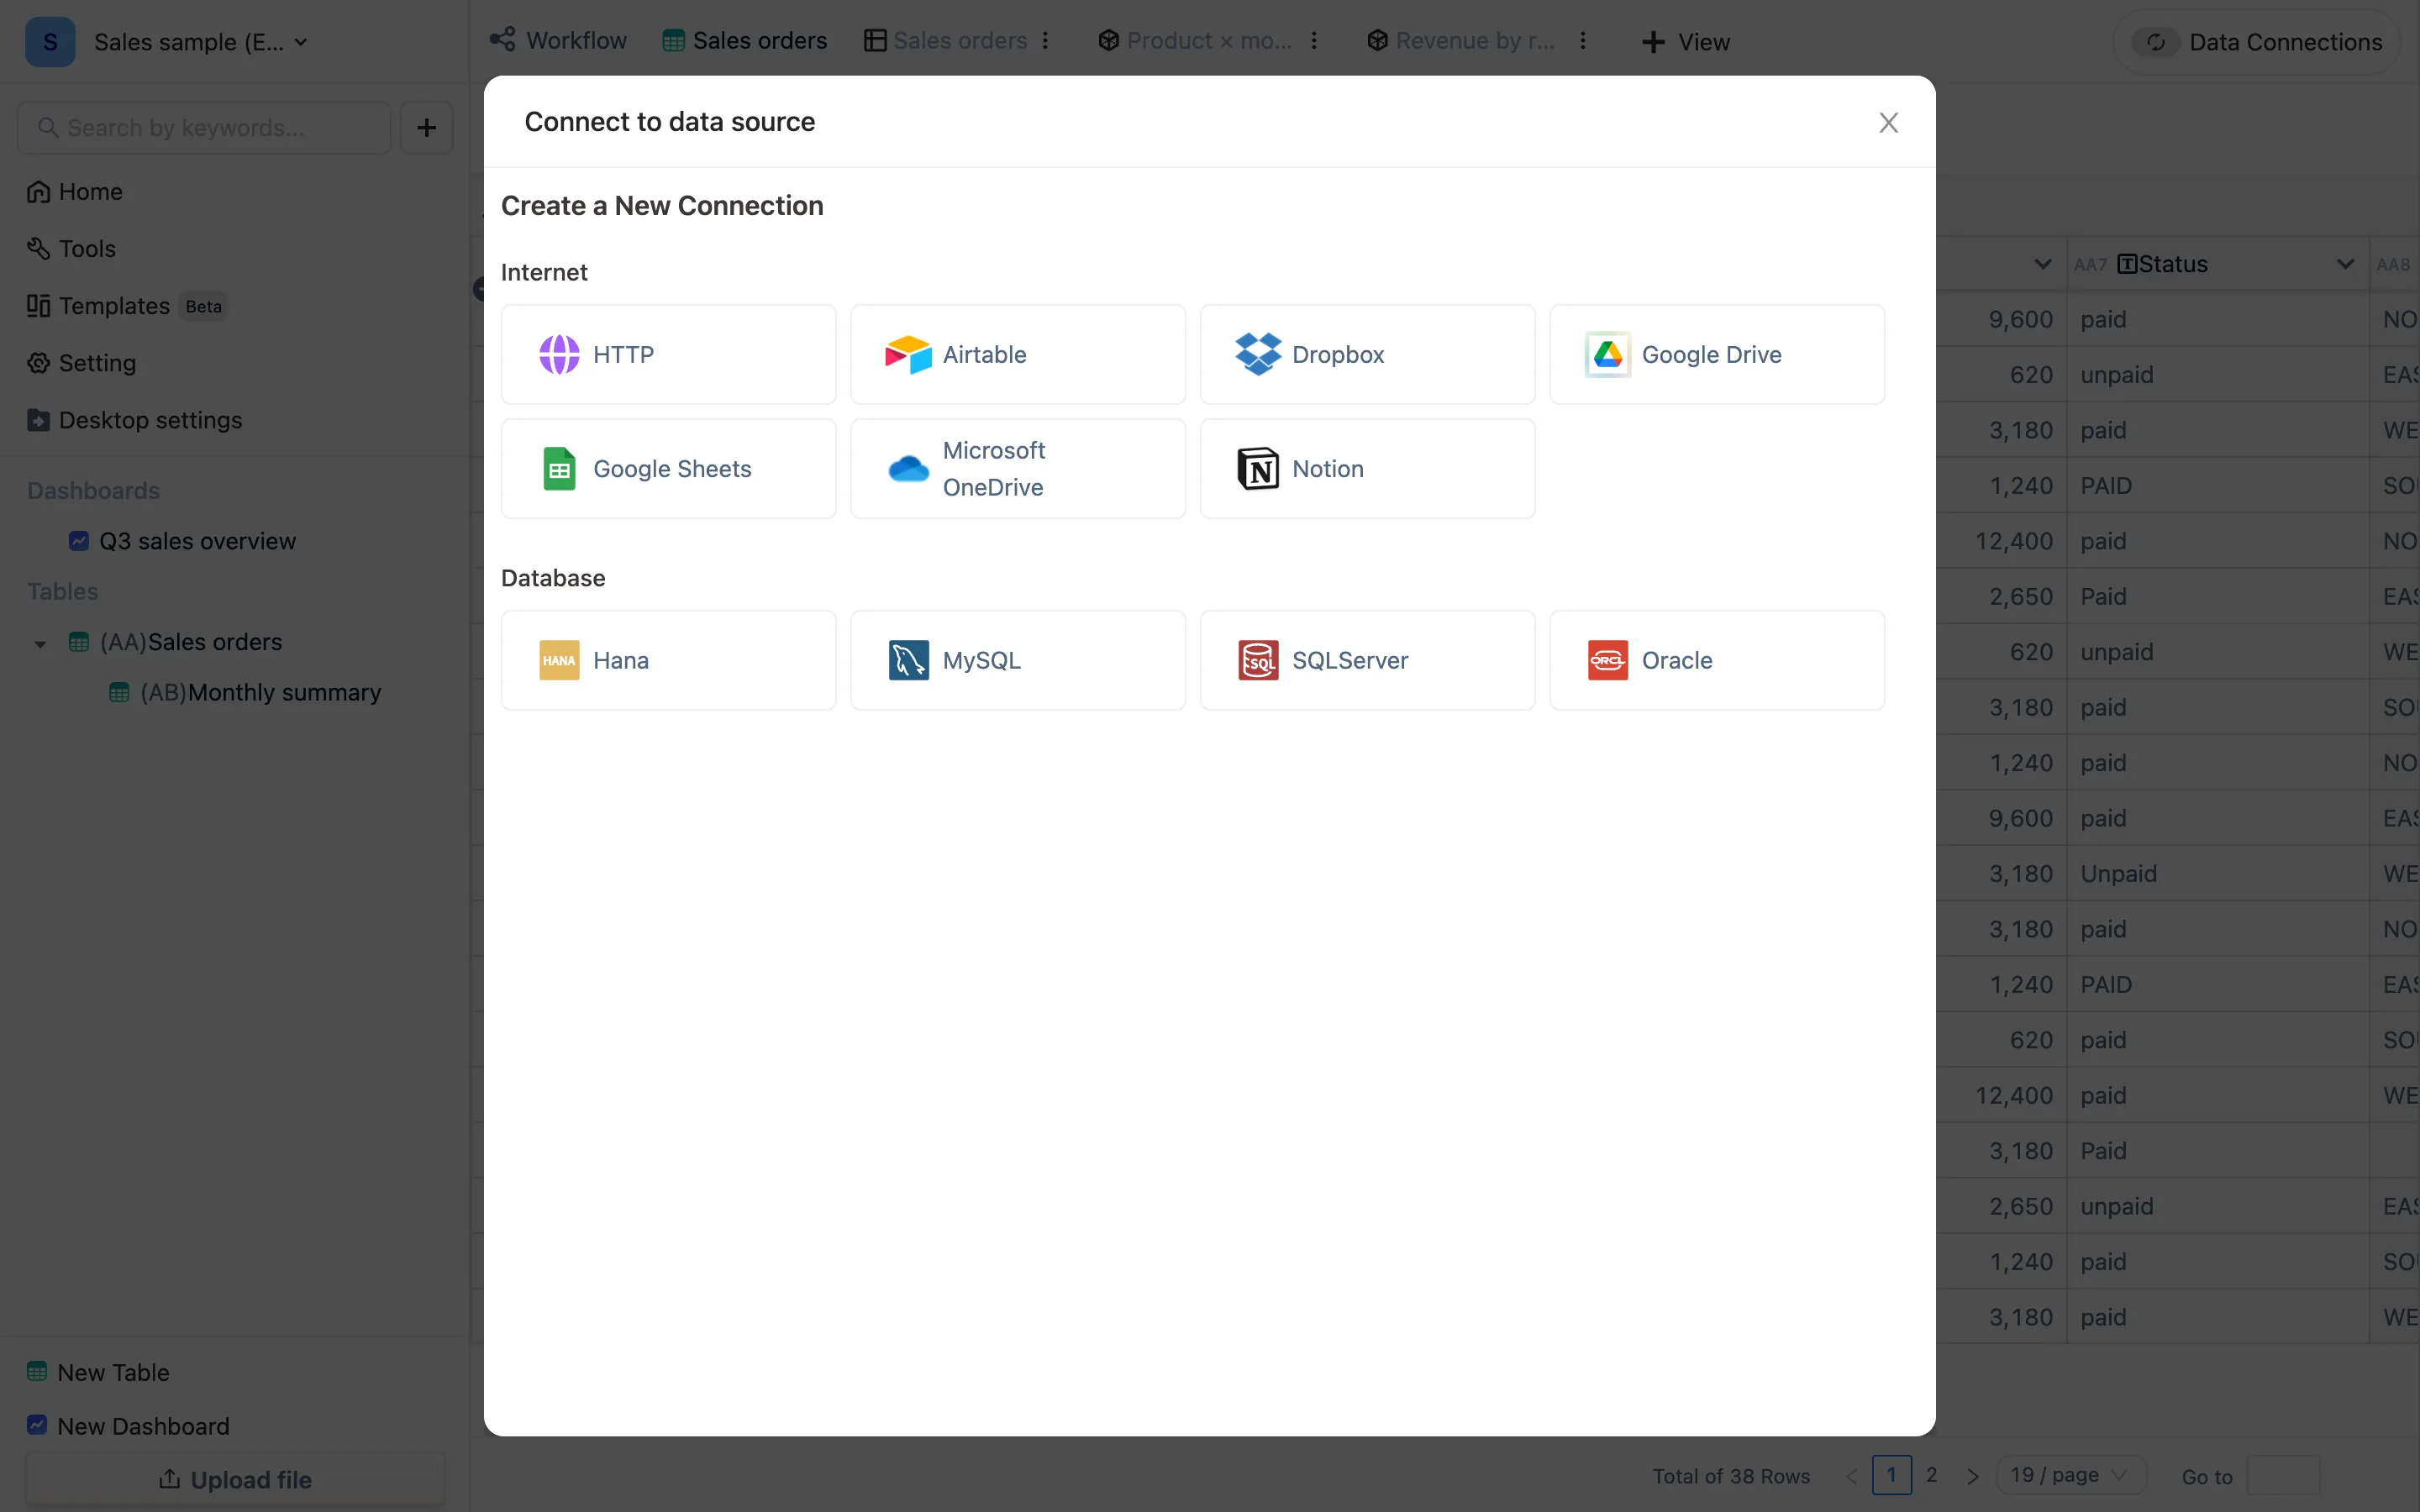
Task: Select the Sales orders table tab
Action: click(745, 40)
